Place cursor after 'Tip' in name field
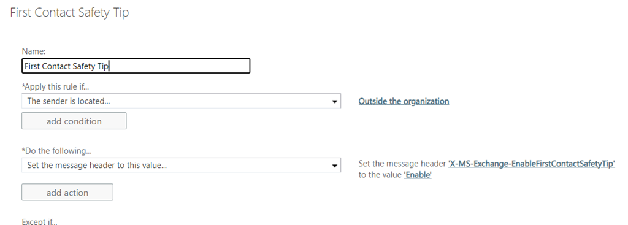This screenshot has width=628, height=225. [x=110, y=66]
